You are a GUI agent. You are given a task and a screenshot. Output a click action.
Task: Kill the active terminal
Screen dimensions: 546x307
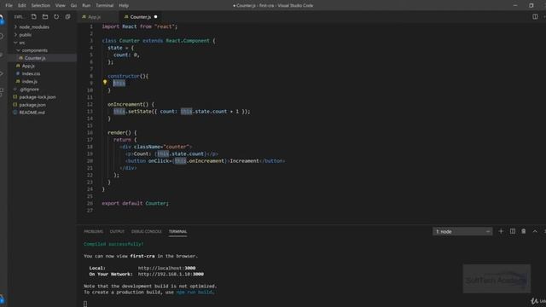[523, 231]
